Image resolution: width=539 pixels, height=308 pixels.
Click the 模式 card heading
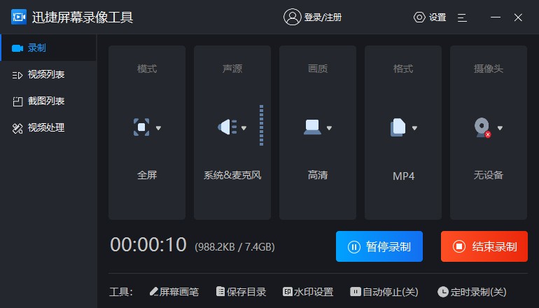147,69
